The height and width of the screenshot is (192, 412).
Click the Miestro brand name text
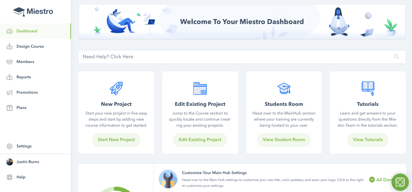[x=40, y=12]
